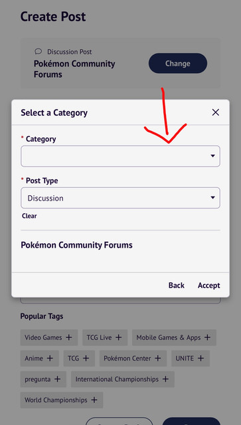Image resolution: width=241 pixels, height=425 pixels.
Task: Close the Select a Category dialog
Action: [x=216, y=112]
